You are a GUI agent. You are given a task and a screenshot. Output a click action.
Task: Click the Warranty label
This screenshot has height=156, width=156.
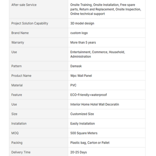pyautogui.click(x=18, y=42)
